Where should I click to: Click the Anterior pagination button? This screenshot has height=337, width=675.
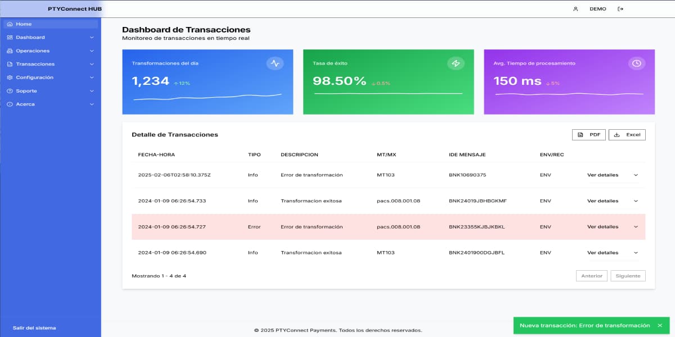[x=592, y=276]
